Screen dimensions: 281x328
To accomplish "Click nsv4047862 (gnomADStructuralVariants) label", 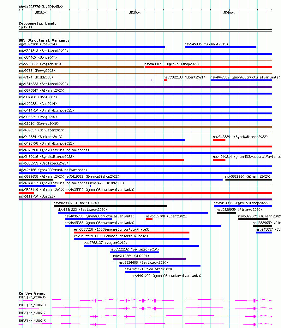I will pyautogui.click(x=245, y=77).
